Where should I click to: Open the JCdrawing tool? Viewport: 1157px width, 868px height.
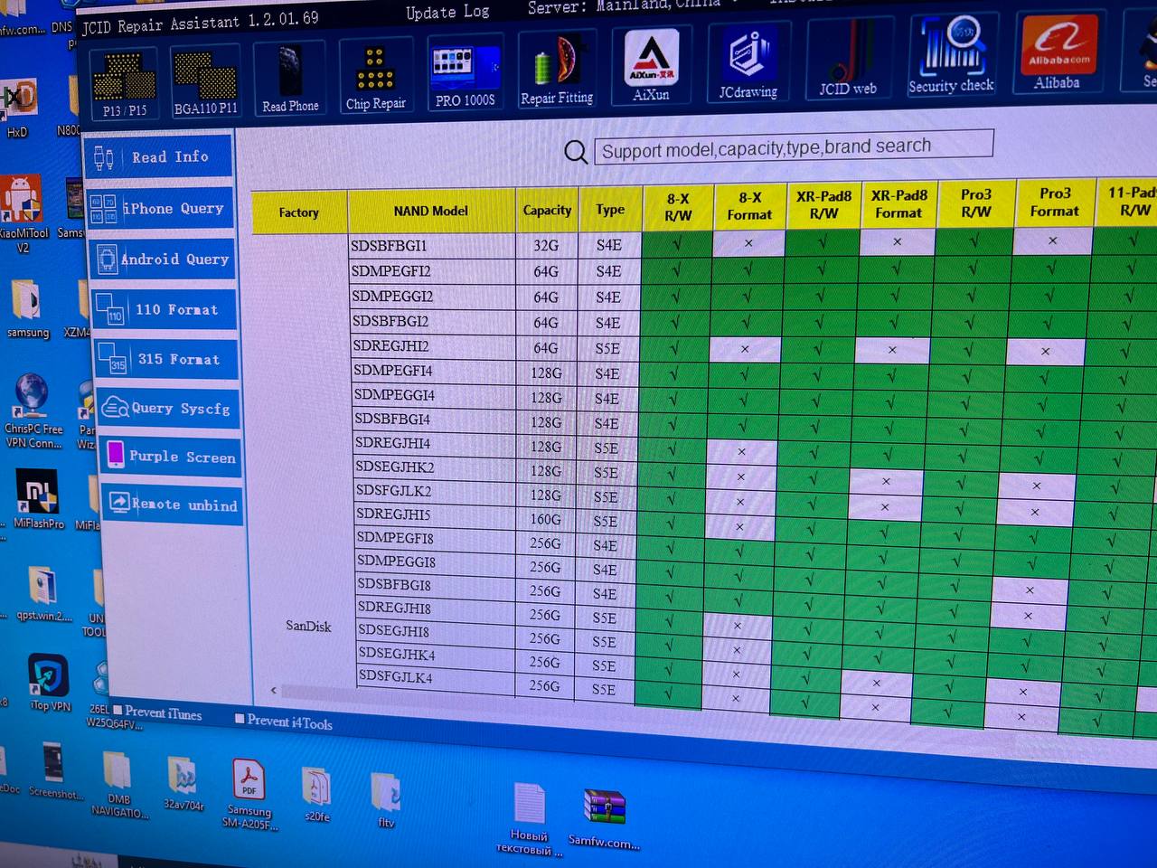748,63
